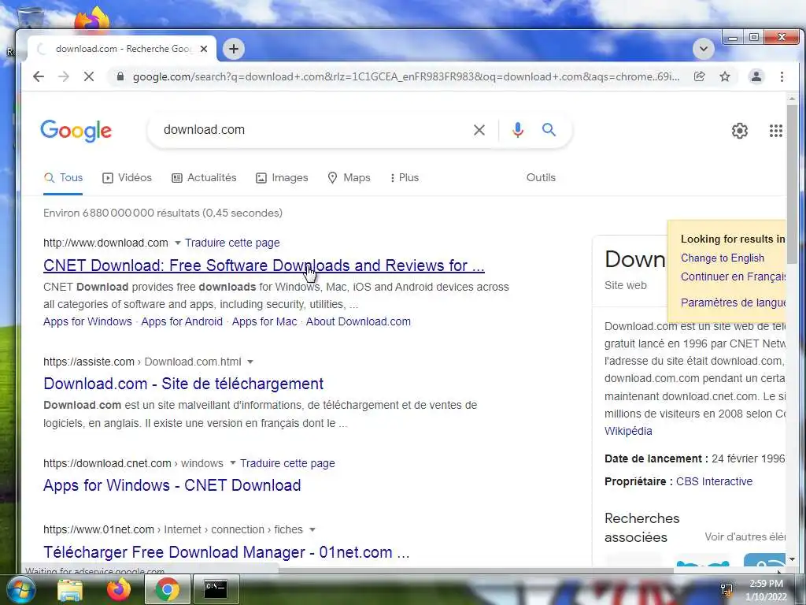Expand the arrow next to assiste.com result
Image resolution: width=806 pixels, height=605 pixels.
click(250, 362)
